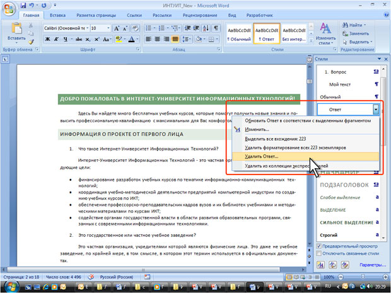Choose Изменить... in the style menu
Viewport: 391px width, 293px height.
305,129
